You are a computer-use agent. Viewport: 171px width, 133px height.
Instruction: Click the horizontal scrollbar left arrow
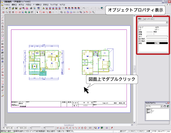6,125
